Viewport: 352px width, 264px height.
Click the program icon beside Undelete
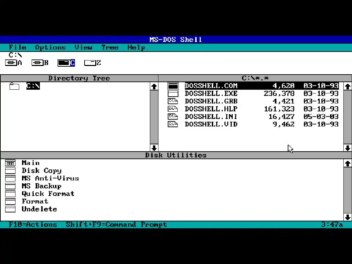pyautogui.click(x=10, y=209)
